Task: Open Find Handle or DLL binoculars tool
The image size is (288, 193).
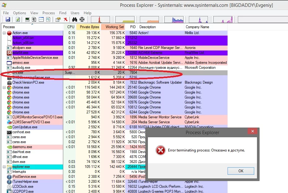Action: pyautogui.click(x=75, y=19)
